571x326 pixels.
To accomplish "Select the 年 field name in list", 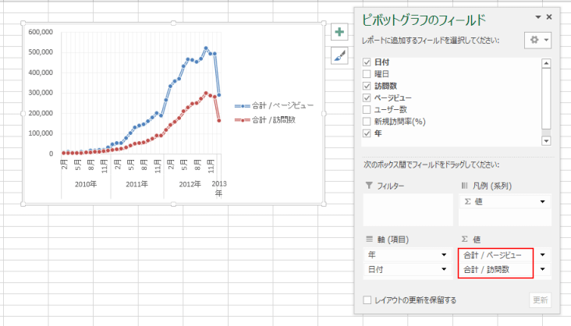I will pyautogui.click(x=378, y=133).
